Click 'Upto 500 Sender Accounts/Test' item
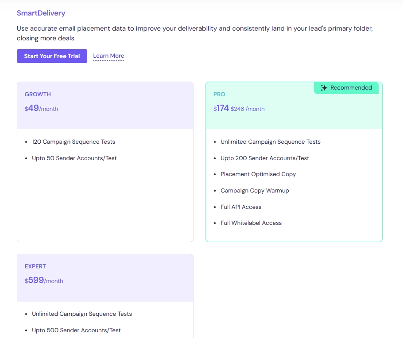 (76, 330)
